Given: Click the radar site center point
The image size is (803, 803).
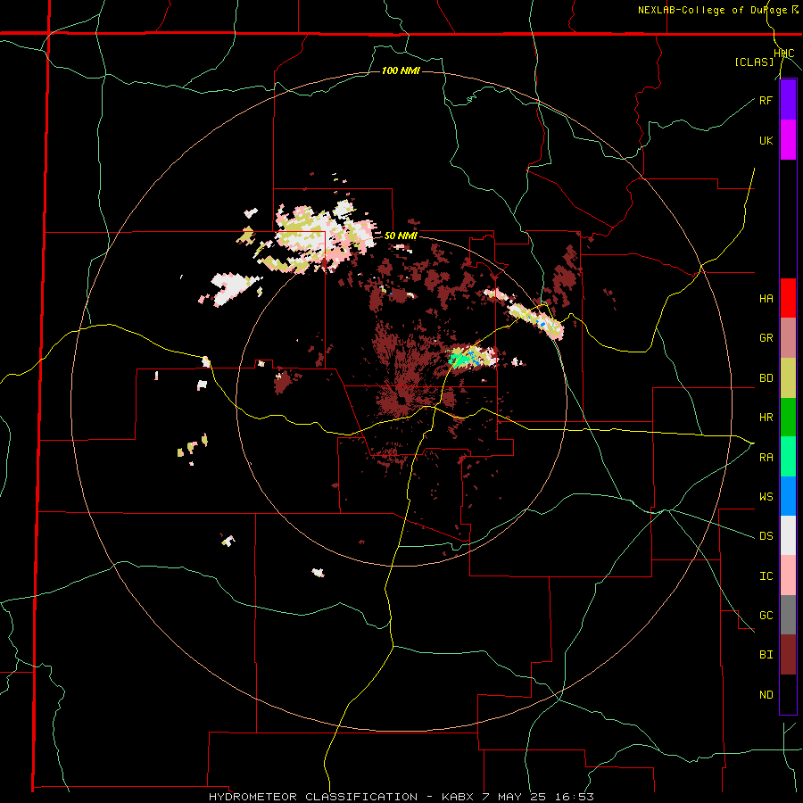Looking at the screenshot, I should 402,401.
